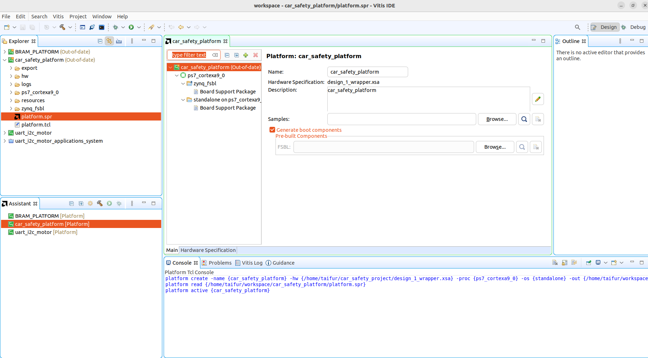Open Explorer panel view menu
Image resolution: width=648 pixels, height=358 pixels.
pyautogui.click(x=132, y=41)
